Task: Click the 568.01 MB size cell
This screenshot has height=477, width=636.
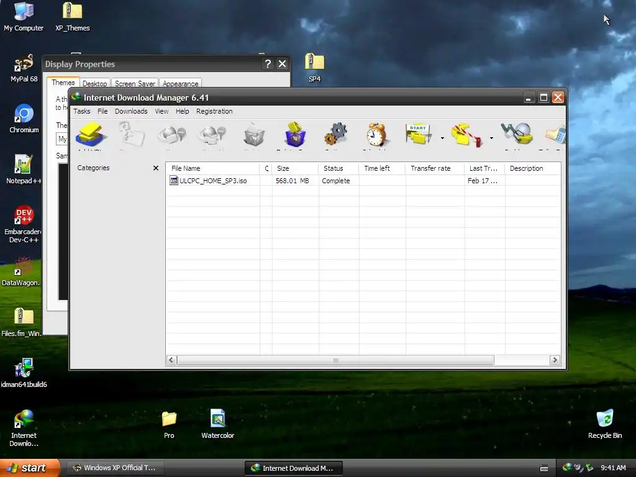Action: tap(292, 181)
